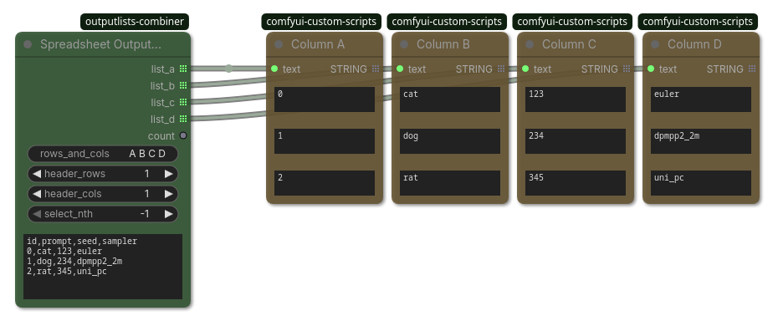The width and height of the screenshot is (778, 326).
Task: Decrease header_rows with left arrow
Action: (37, 174)
